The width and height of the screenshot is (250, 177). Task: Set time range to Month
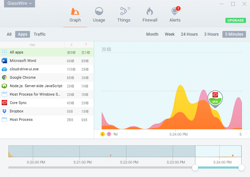point(152,34)
